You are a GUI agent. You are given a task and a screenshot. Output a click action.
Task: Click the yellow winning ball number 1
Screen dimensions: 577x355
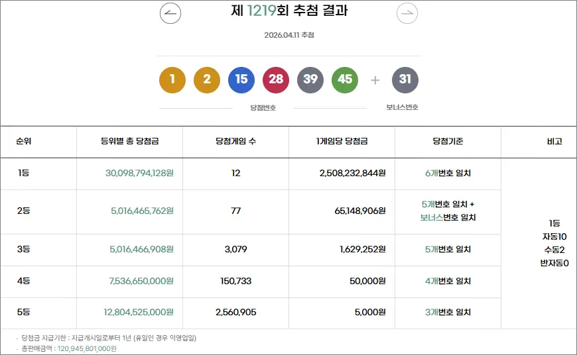pyautogui.click(x=172, y=80)
